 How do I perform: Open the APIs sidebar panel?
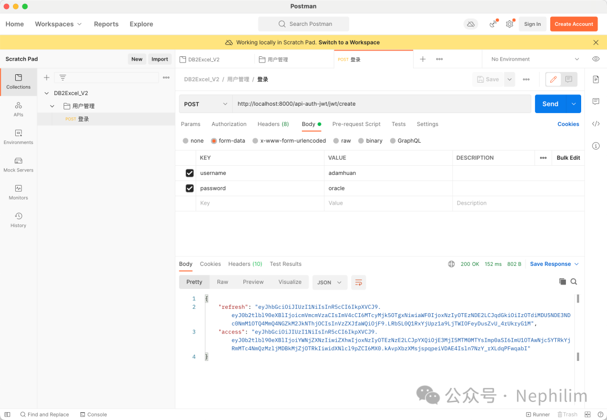coord(18,110)
